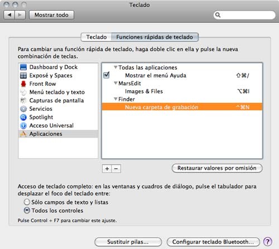Collapse the MarsEdit group triangle
Image resolution: width=279 pixels, height=249 pixels.
116,83
